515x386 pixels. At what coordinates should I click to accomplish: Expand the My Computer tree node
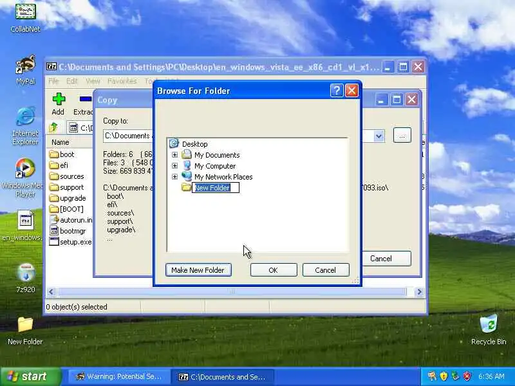[x=174, y=166]
